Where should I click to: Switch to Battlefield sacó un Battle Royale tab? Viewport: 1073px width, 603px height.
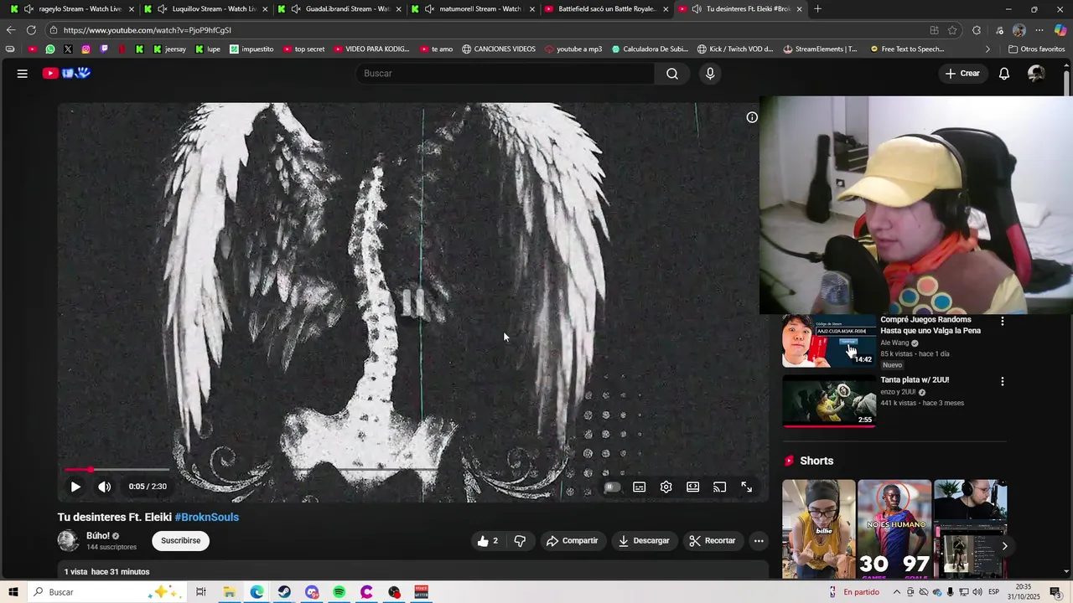click(x=606, y=9)
